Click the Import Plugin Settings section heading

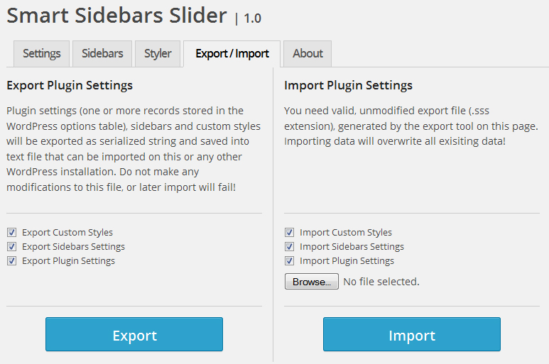pyautogui.click(x=348, y=86)
